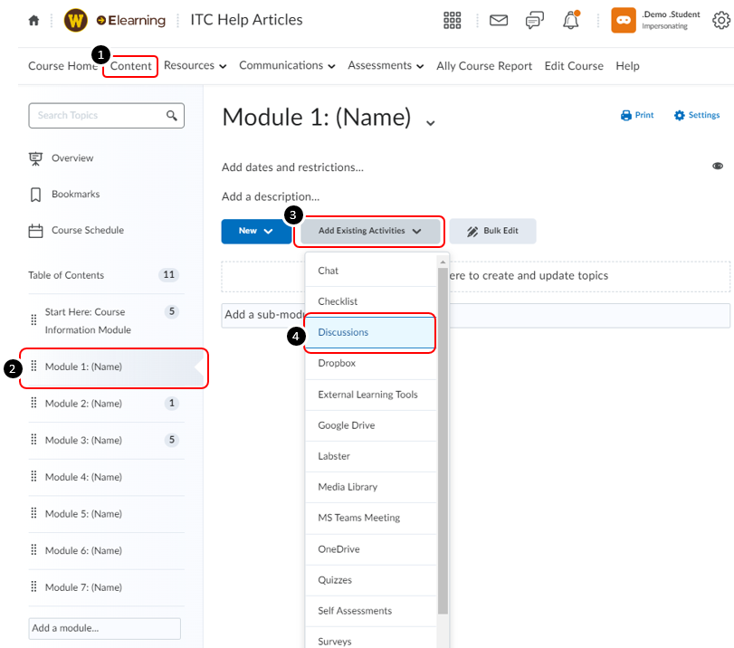Open the notifications bell

(571, 20)
